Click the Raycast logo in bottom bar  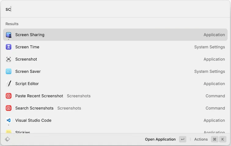click(8, 139)
